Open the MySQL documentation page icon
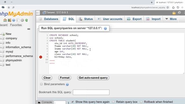The width and height of the screenshot is (185, 104). [x=18, y=20]
